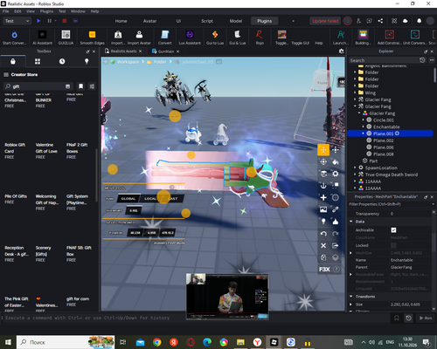Click the Toggle GUI plugin button
Viewport: 437px width, 349px height.
[x=300, y=43]
